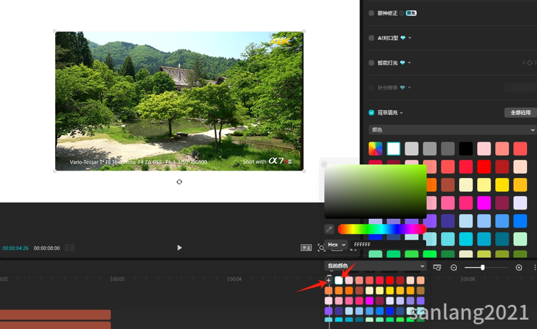Add keyframe for 智能打光 via diamond icon
This screenshot has width=537, height=329.
coord(529,63)
